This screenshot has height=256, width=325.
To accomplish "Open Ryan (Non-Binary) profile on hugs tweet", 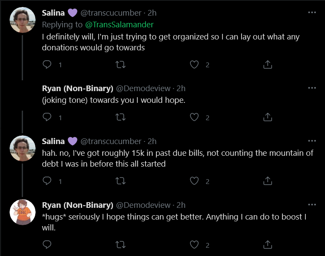I will coord(77,205).
